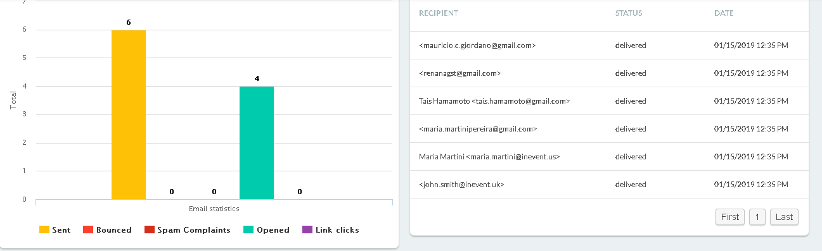Select the renanagst@gmail.com recipient row
Screen dimensions: 822x251
pyautogui.click(x=609, y=73)
